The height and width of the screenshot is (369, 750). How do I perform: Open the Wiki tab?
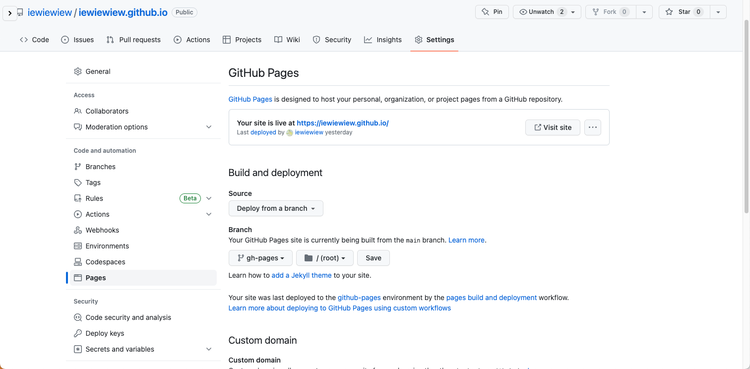point(287,40)
